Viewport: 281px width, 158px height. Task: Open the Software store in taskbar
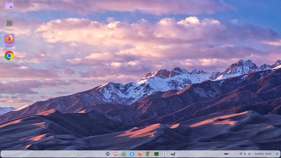pos(132,154)
